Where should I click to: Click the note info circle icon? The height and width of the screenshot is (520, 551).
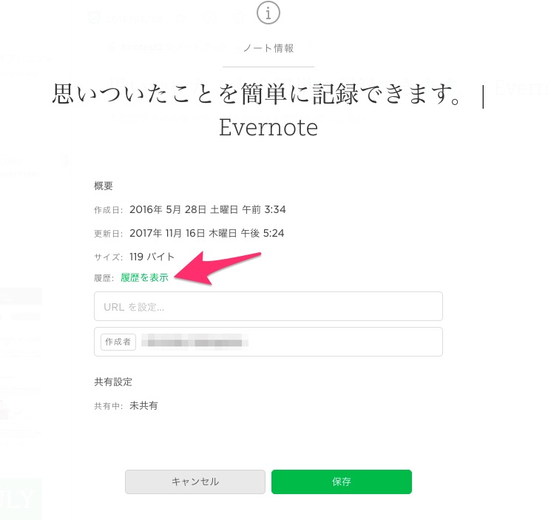[x=268, y=13]
